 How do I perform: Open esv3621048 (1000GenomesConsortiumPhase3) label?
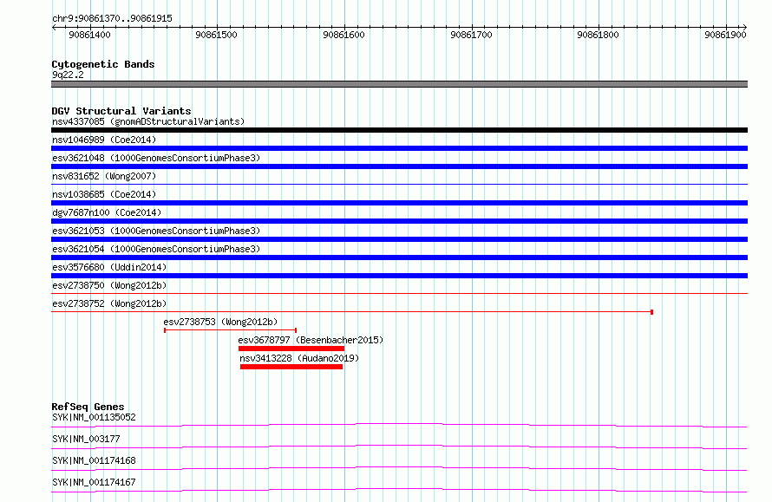[x=156, y=158]
